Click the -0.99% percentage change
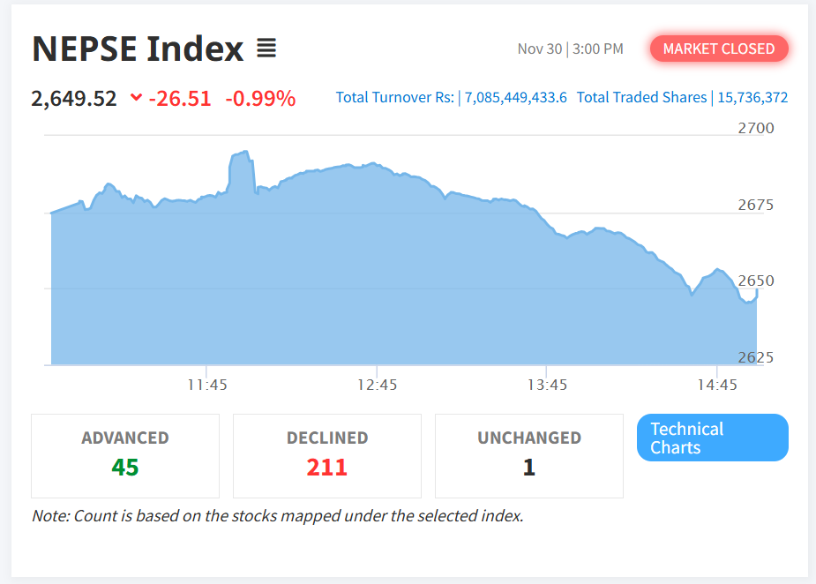This screenshot has width=816, height=584. [260, 98]
